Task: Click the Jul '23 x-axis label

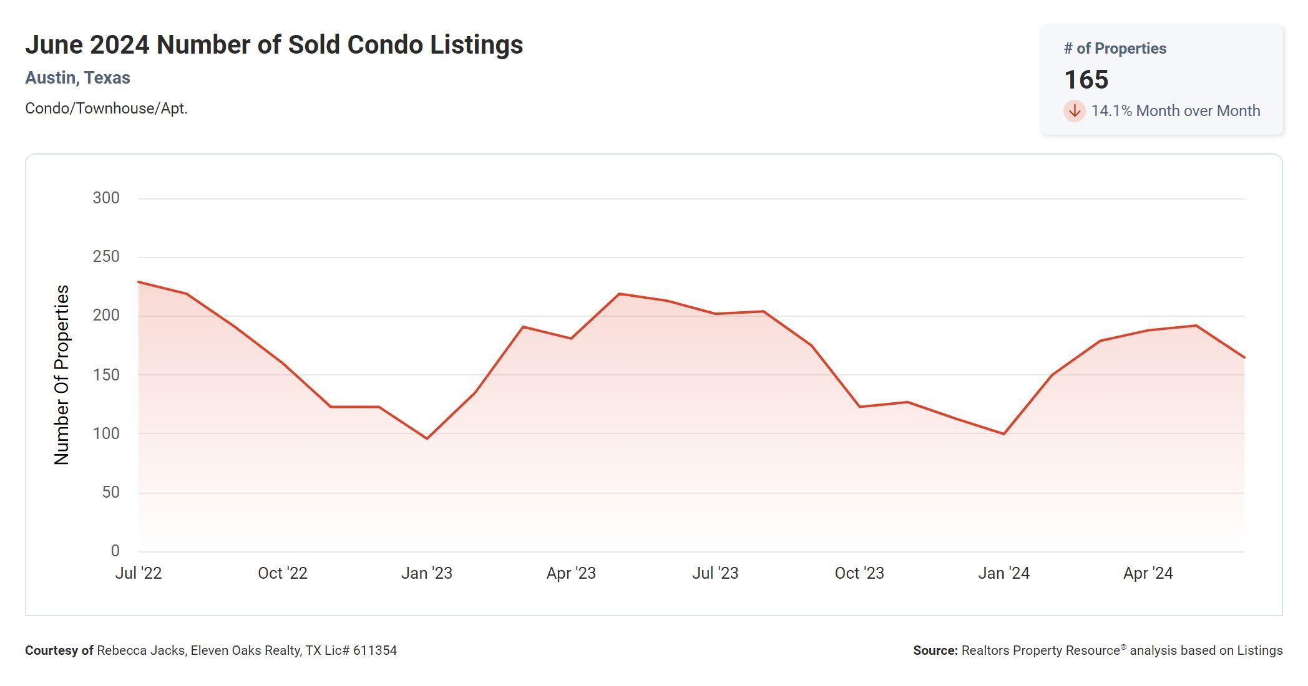Action: (x=715, y=573)
